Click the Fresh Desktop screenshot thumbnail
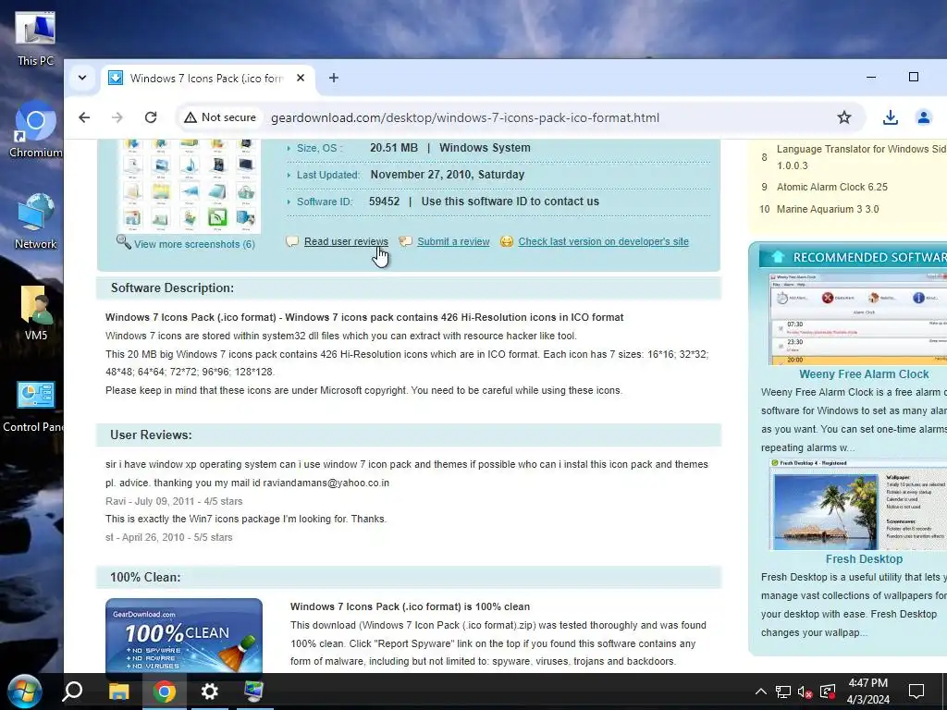The height and width of the screenshot is (710, 947). (857, 504)
